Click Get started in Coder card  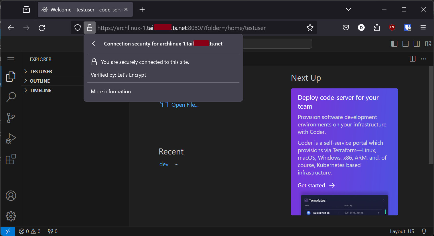316,185
